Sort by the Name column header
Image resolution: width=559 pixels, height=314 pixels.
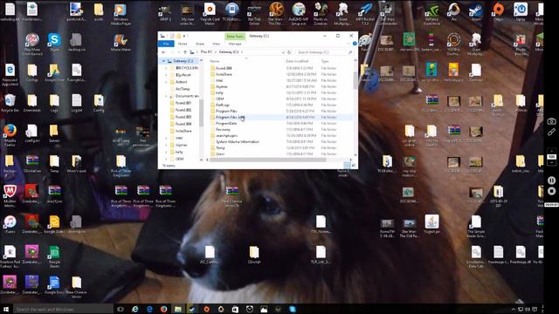pyautogui.click(x=215, y=61)
